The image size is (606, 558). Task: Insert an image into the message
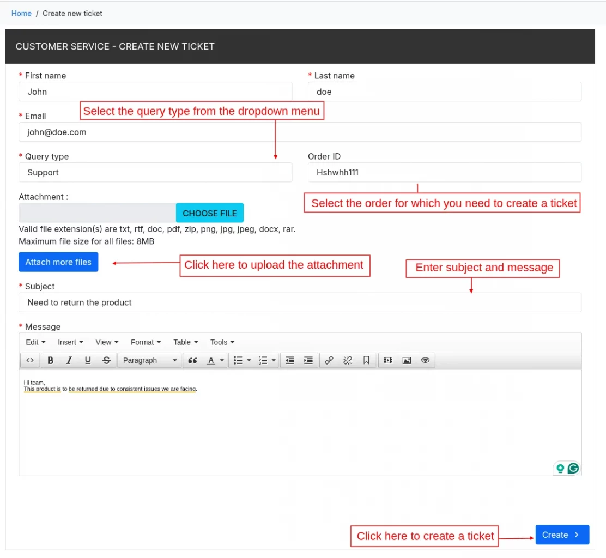(407, 361)
